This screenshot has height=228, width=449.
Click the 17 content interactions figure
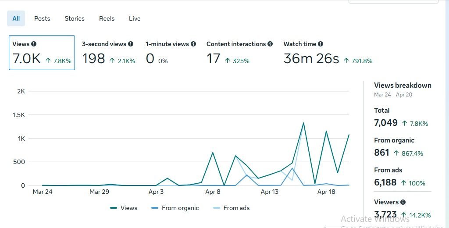point(214,59)
